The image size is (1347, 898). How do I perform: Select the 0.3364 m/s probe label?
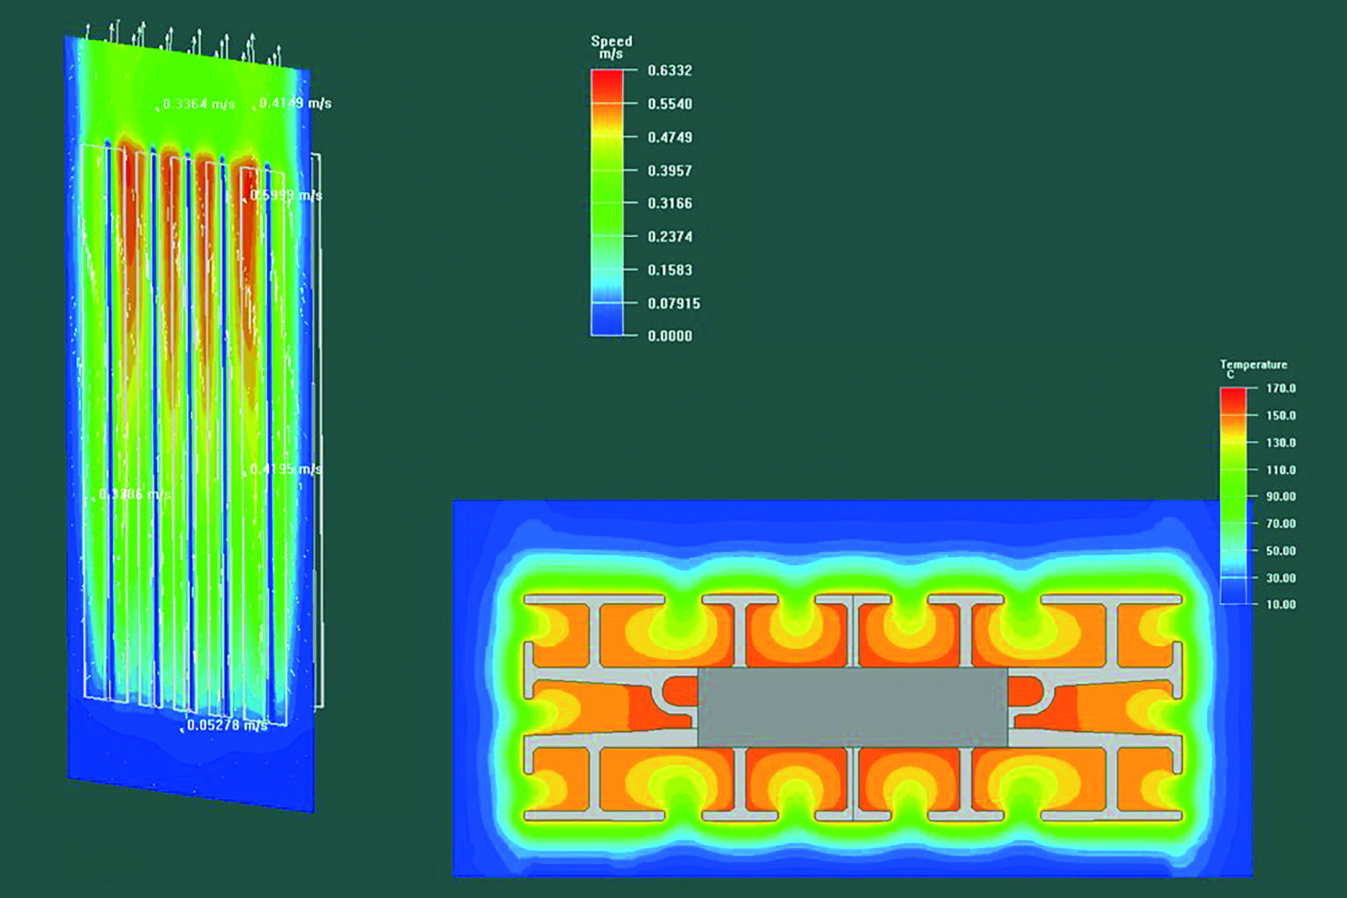tap(198, 104)
